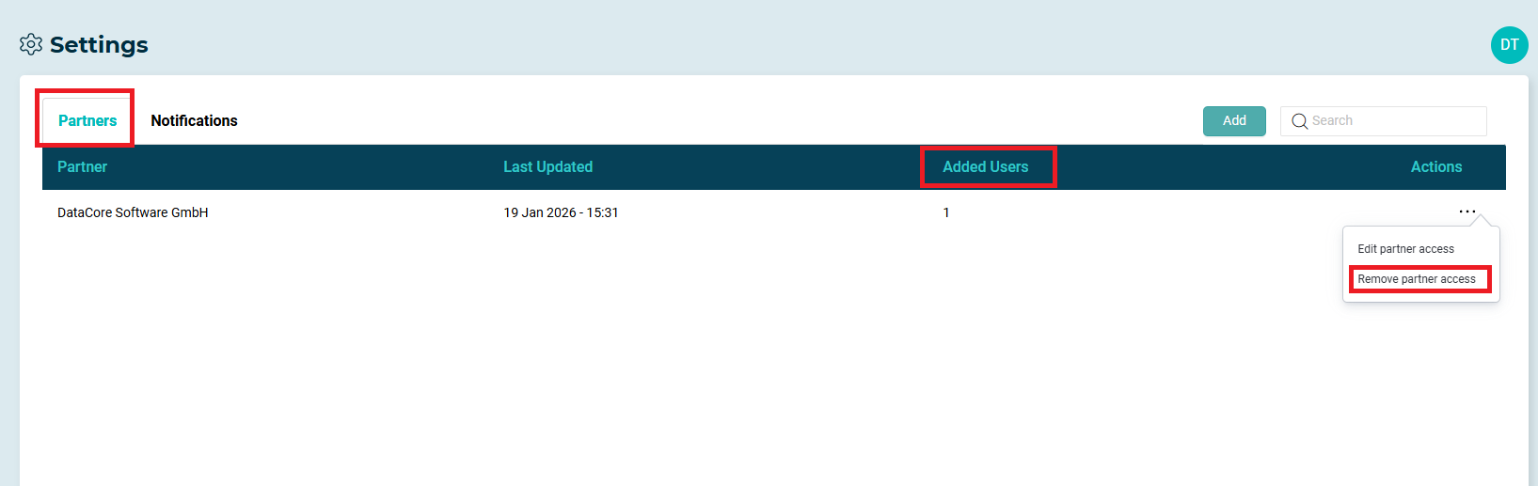Open the DT user avatar menu
This screenshot has width=1538, height=486.
click(x=1509, y=45)
